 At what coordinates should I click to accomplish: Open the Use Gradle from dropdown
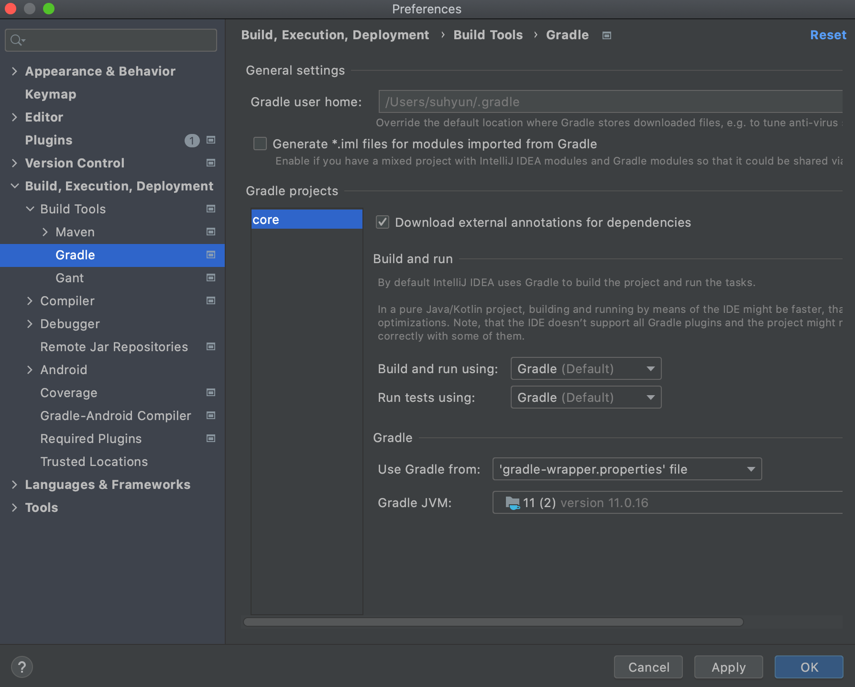coord(627,469)
